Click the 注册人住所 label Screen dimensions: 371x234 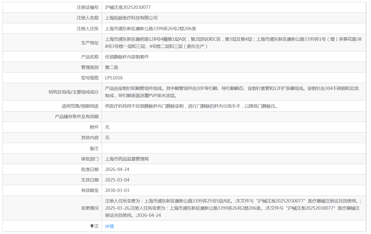[87, 28]
